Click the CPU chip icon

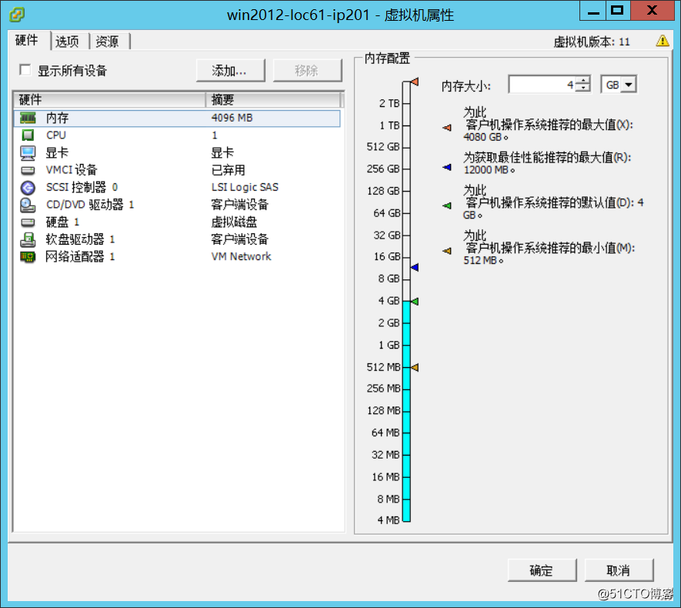(28, 135)
